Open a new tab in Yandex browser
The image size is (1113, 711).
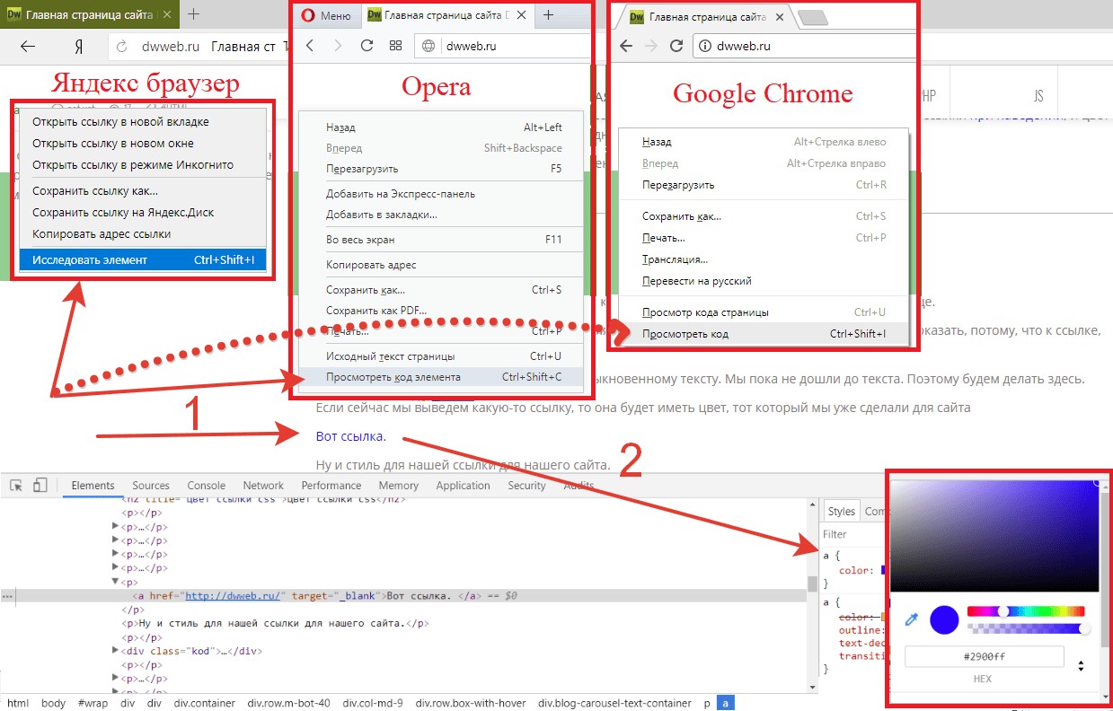point(194,14)
